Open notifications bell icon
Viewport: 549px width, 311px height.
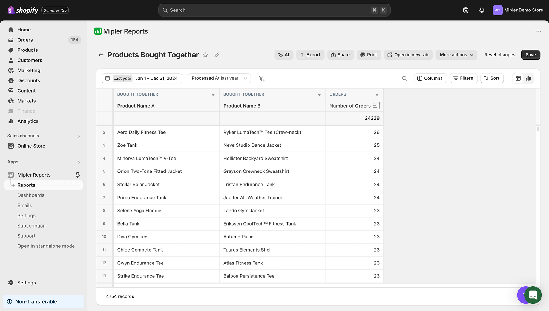point(482,10)
